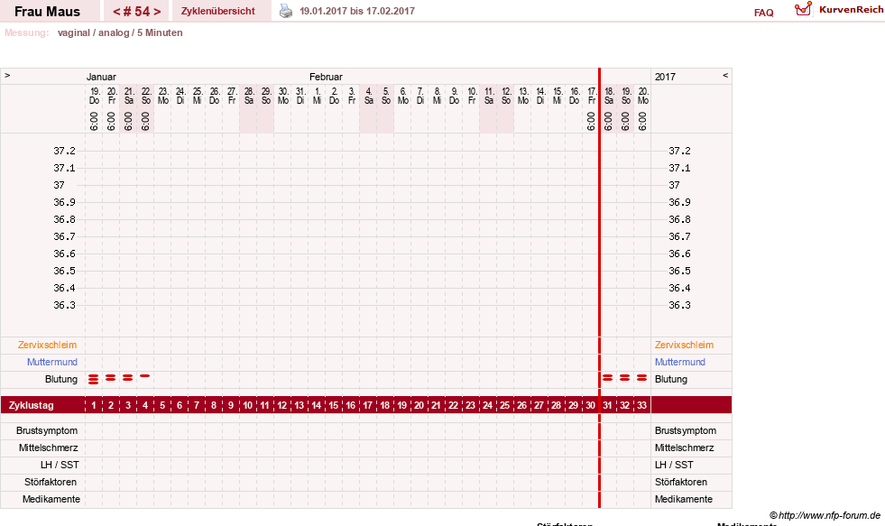Select cycle day 14 in Zyklustag row

(316, 405)
